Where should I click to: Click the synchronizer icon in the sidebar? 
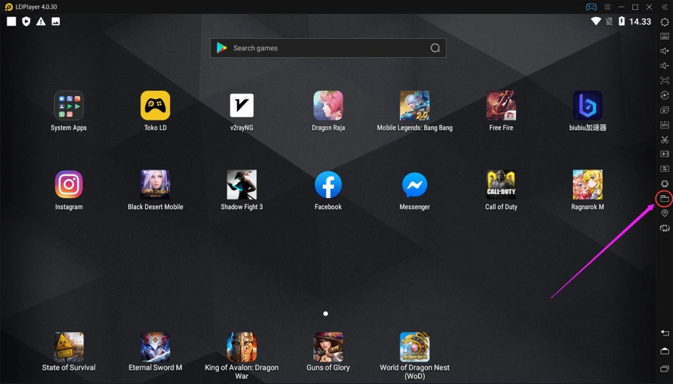click(664, 168)
